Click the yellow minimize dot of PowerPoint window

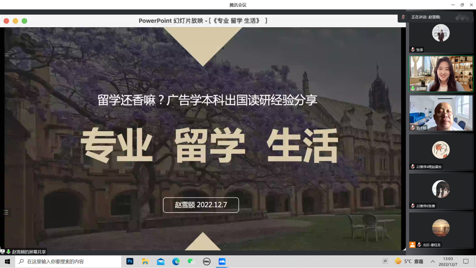pos(15,21)
